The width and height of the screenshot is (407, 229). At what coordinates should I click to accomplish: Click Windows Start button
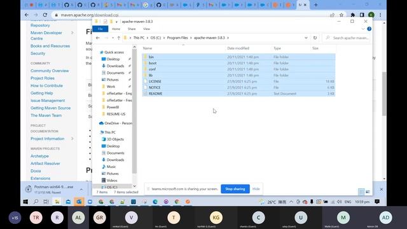(x=25, y=202)
